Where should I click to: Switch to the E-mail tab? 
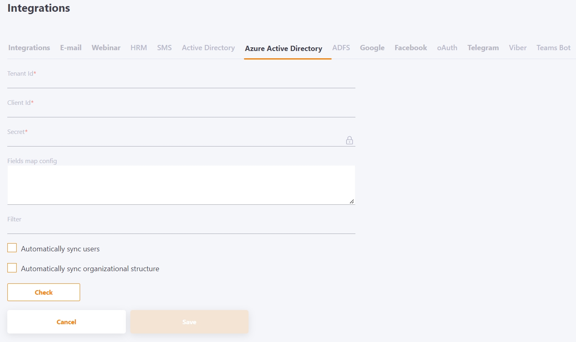tap(70, 47)
